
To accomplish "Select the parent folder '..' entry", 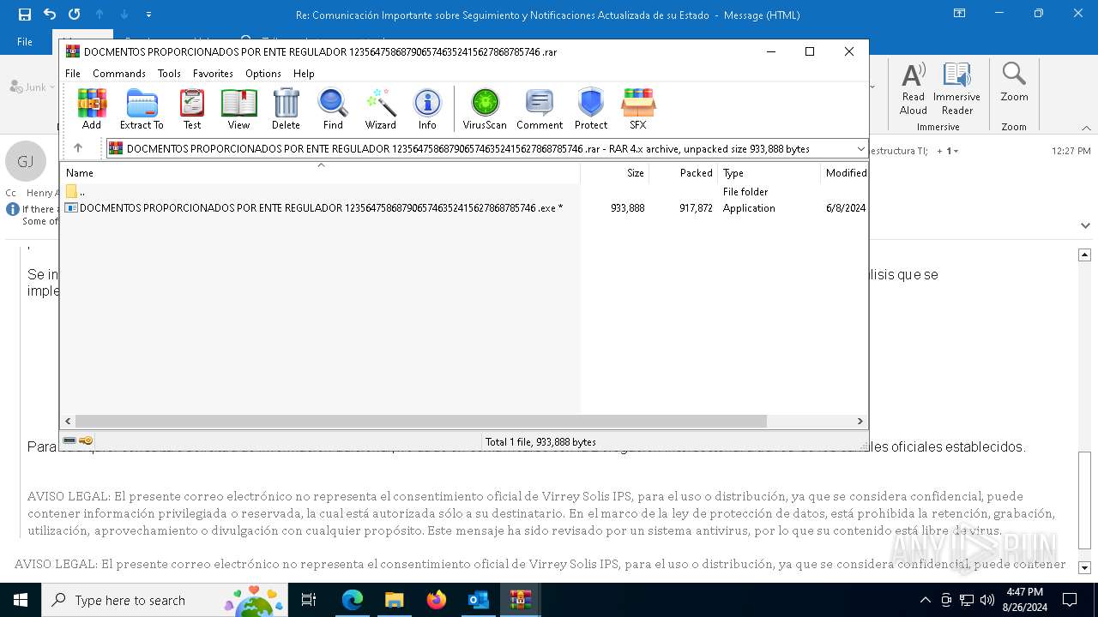I will 464,192.
